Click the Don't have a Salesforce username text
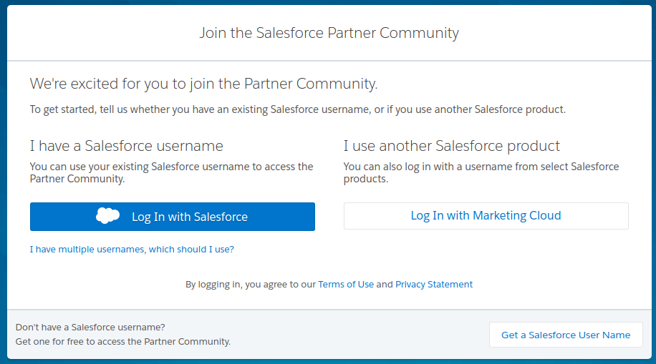656x364 pixels. [90, 327]
